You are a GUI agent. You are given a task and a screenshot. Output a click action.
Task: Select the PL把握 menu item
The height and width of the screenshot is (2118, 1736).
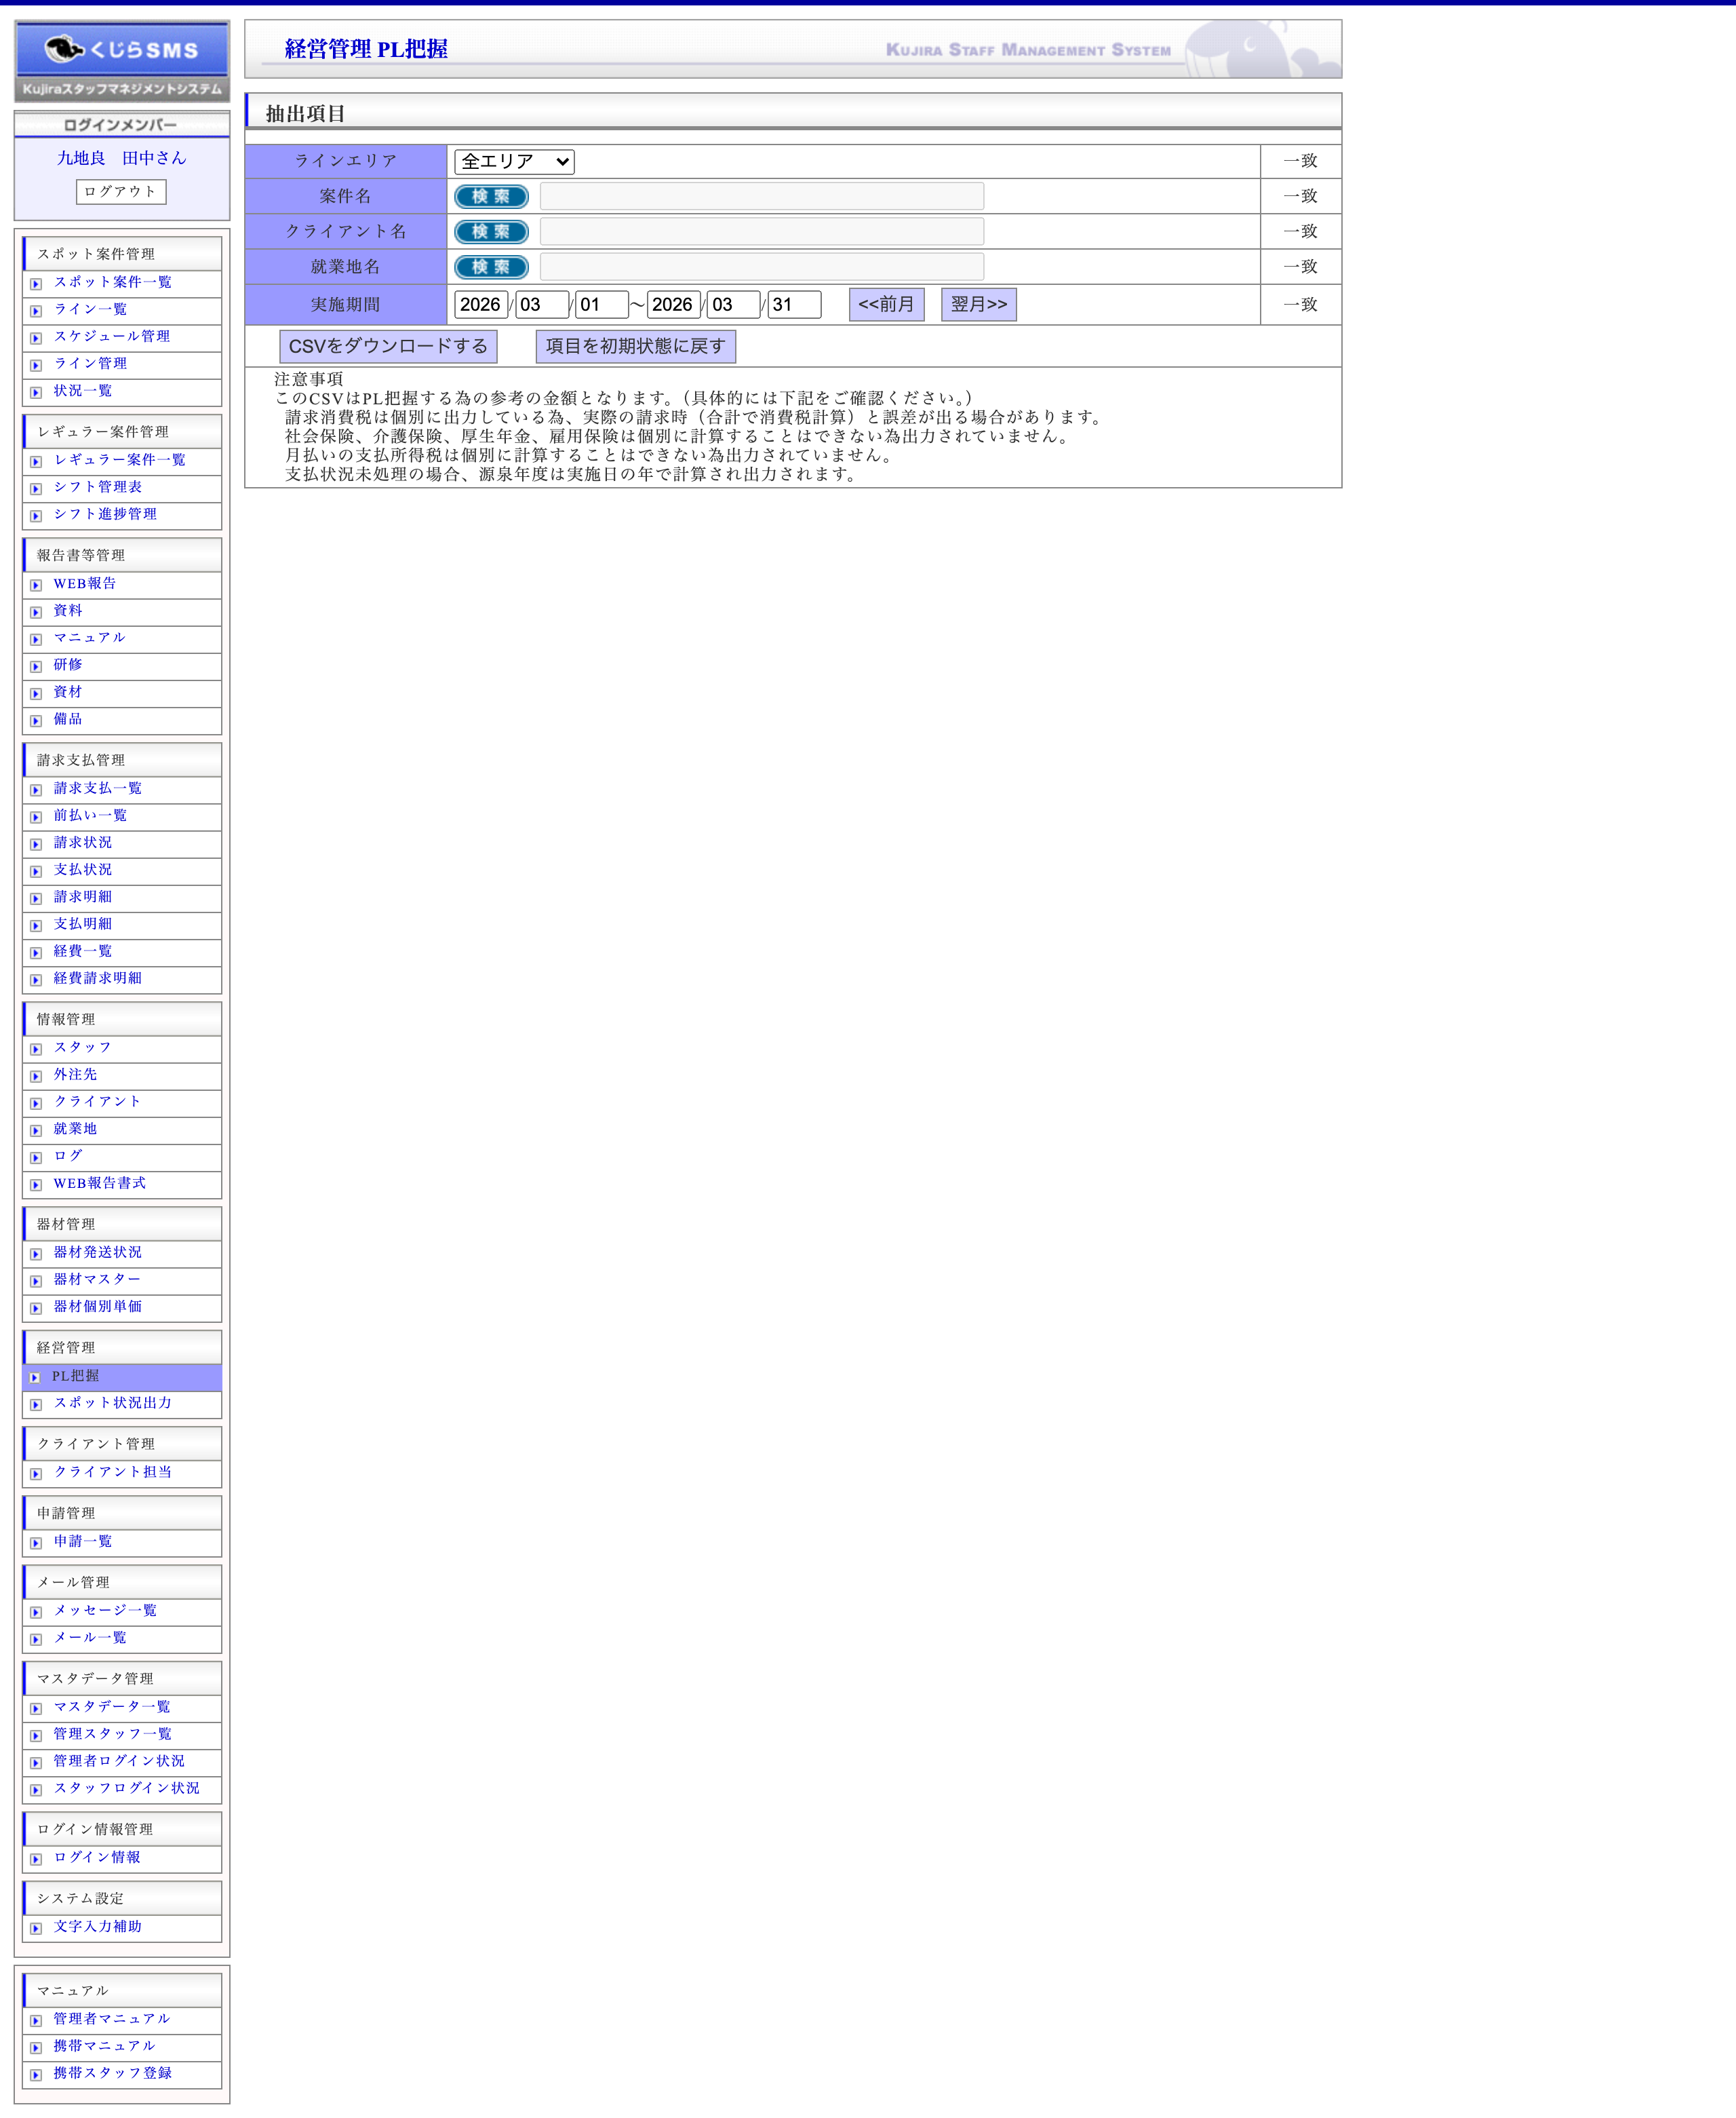click(76, 1376)
